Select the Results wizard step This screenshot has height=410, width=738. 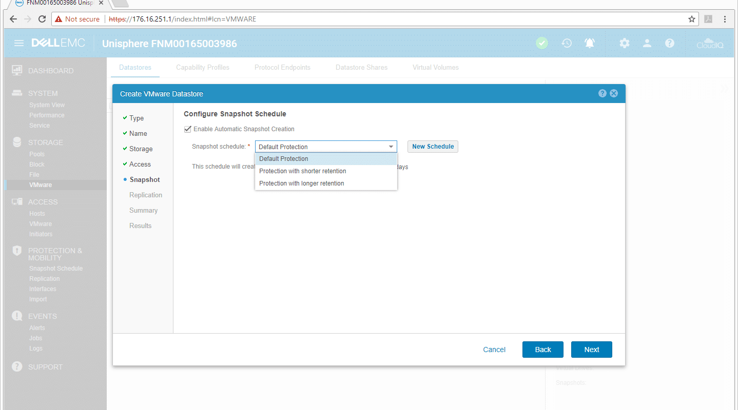click(140, 225)
